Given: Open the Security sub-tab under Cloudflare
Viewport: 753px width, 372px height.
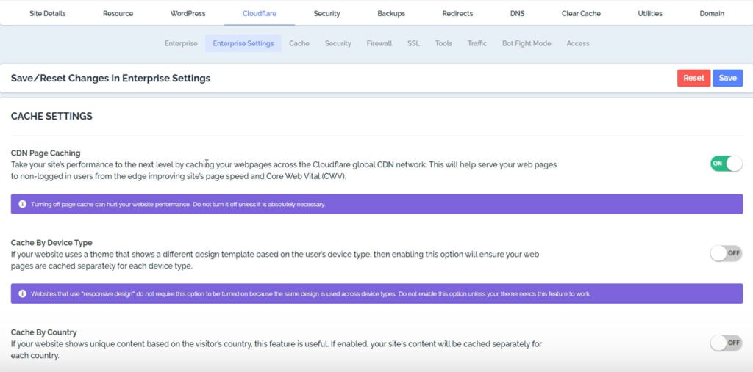Looking at the screenshot, I should [x=338, y=43].
